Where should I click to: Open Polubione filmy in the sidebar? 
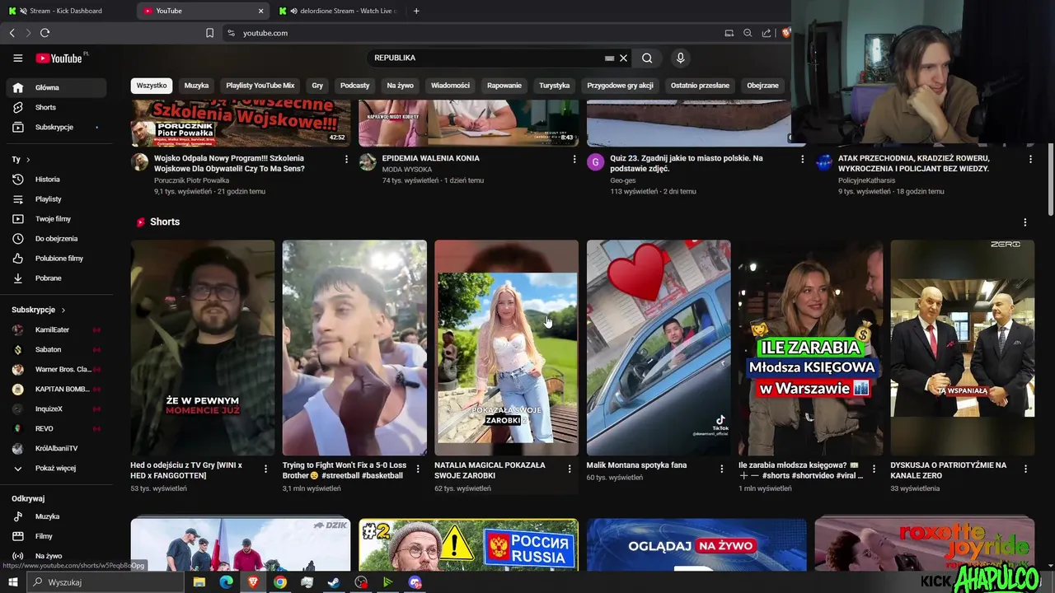[x=56, y=258]
